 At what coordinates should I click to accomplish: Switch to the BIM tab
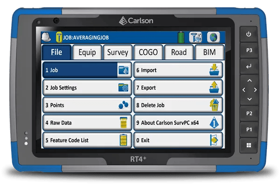click(x=210, y=52)
